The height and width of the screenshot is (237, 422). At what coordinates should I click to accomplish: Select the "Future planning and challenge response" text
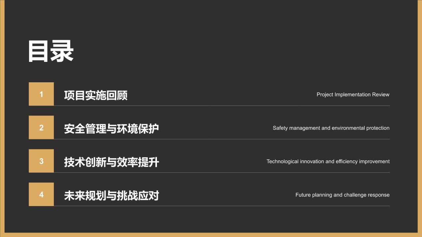click(342, 195)
